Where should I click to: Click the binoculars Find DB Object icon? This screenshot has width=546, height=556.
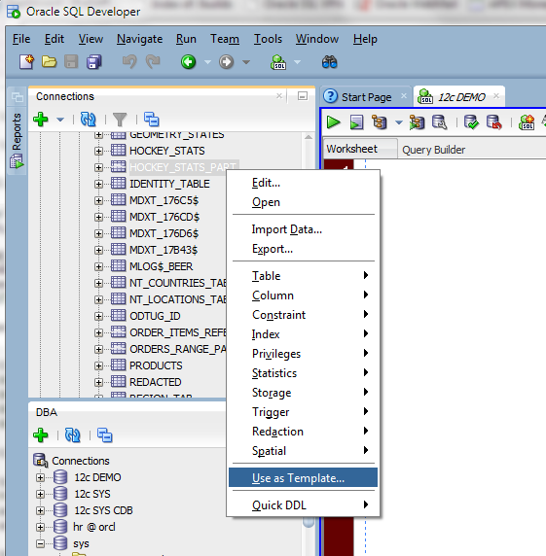tap(329, 62)
